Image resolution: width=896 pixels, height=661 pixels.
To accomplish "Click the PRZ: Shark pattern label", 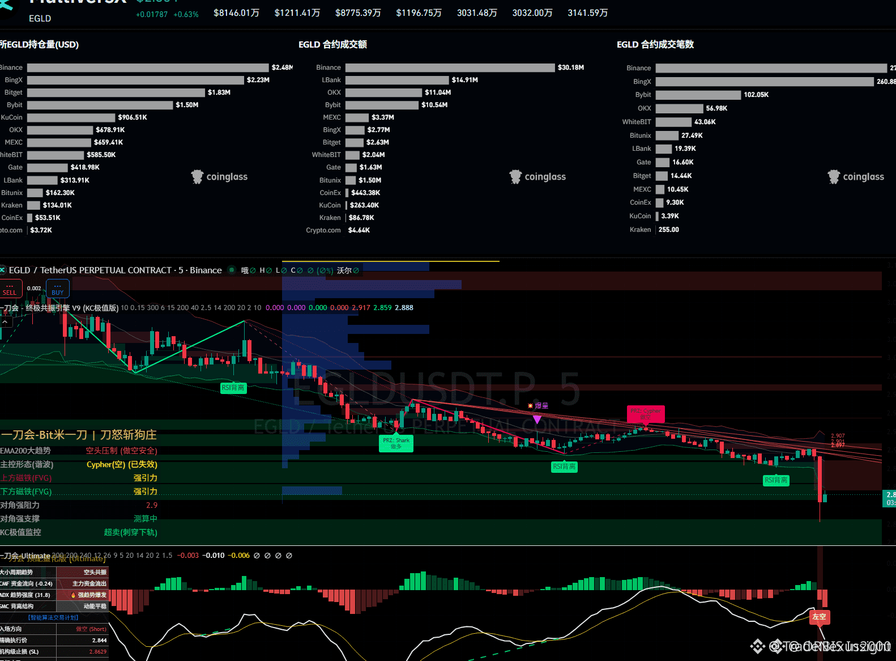I will pyautogui.click(x=396, y=443).
